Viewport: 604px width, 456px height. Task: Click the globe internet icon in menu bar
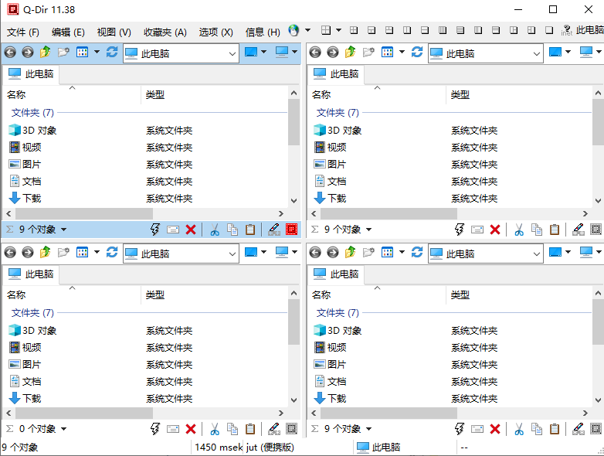(294, 30)
